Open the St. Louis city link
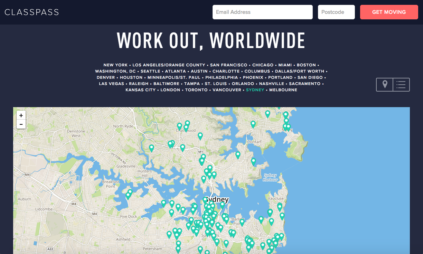The image size is (423, 254). tap(216, 84)
